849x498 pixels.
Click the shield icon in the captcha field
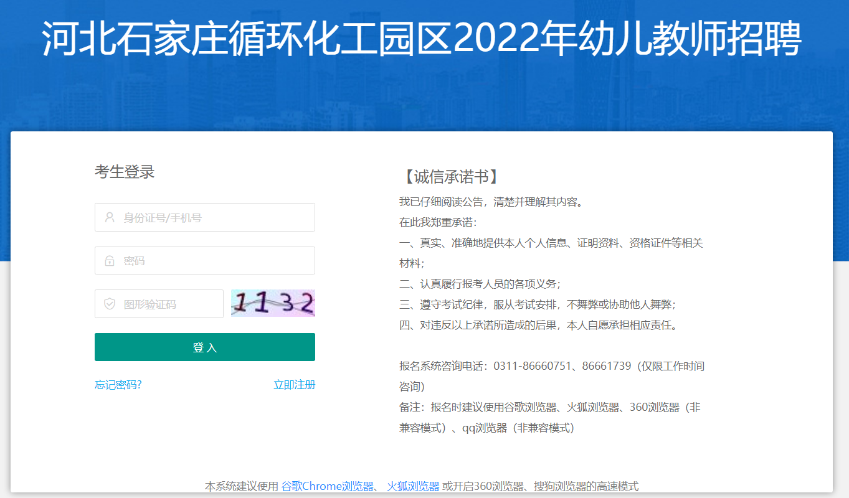[x=110, y=304]
